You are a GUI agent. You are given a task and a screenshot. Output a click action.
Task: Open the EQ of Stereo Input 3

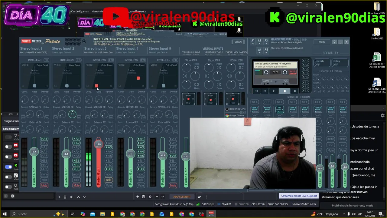[x=111, y=60]
